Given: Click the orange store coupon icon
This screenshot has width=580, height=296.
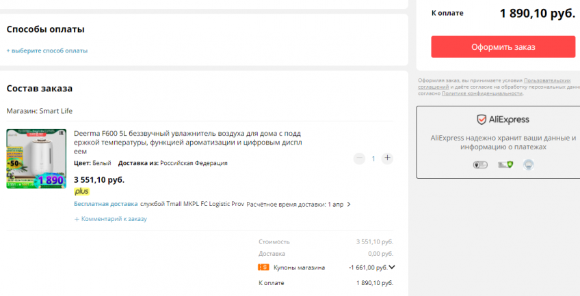Looking at the screenshot, I should [263, 267].
